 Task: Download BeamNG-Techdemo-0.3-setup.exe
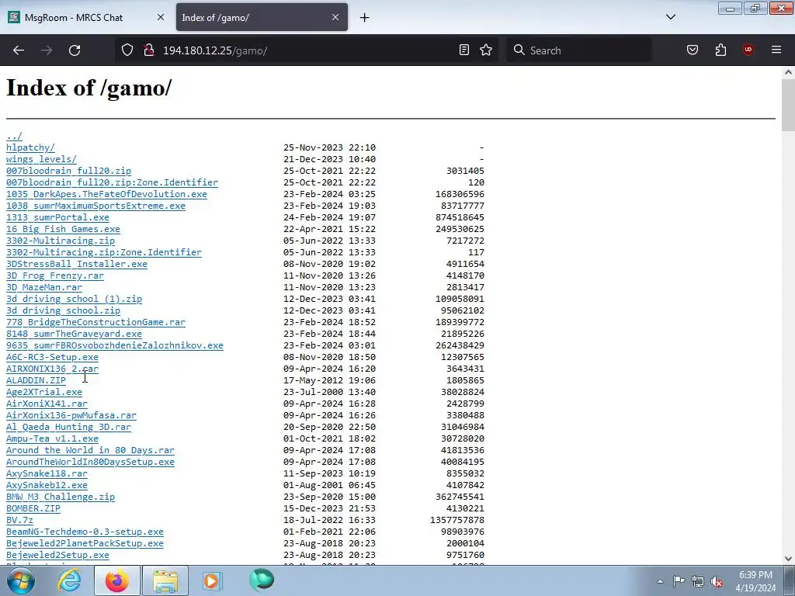tap(85, 532)
